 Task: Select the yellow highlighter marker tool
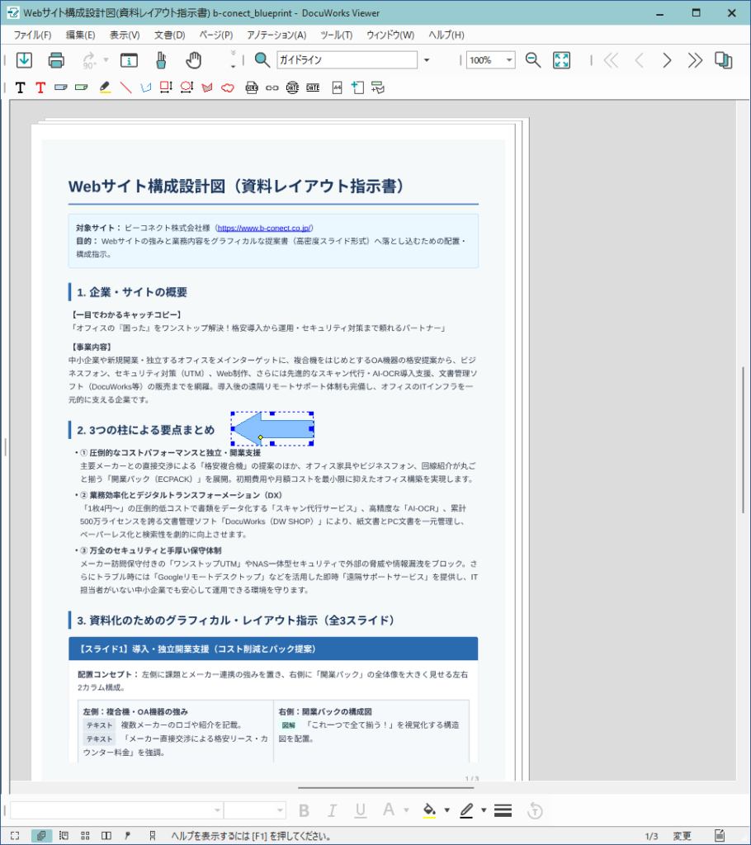click(x=105, y=87)
